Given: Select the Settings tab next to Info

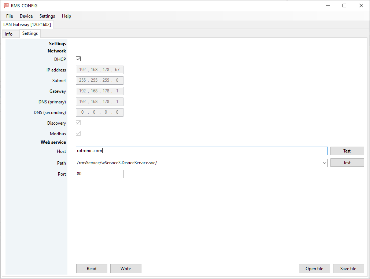Looking at the screenshot, I should coord(30,33).
